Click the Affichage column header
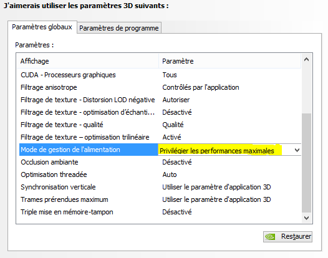 coord(88,61)
